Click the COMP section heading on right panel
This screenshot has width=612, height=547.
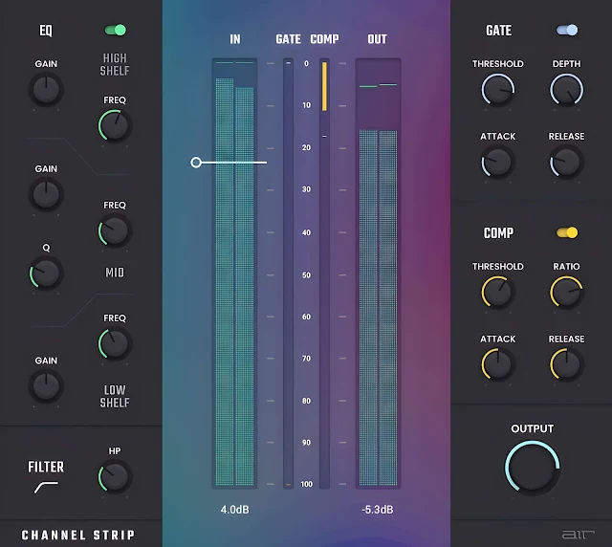click(x=498, y=233)
